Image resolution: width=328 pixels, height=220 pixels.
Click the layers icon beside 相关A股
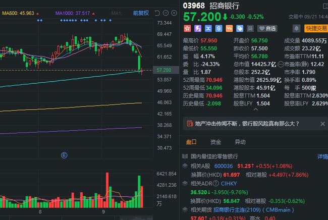tap(185, 166)
